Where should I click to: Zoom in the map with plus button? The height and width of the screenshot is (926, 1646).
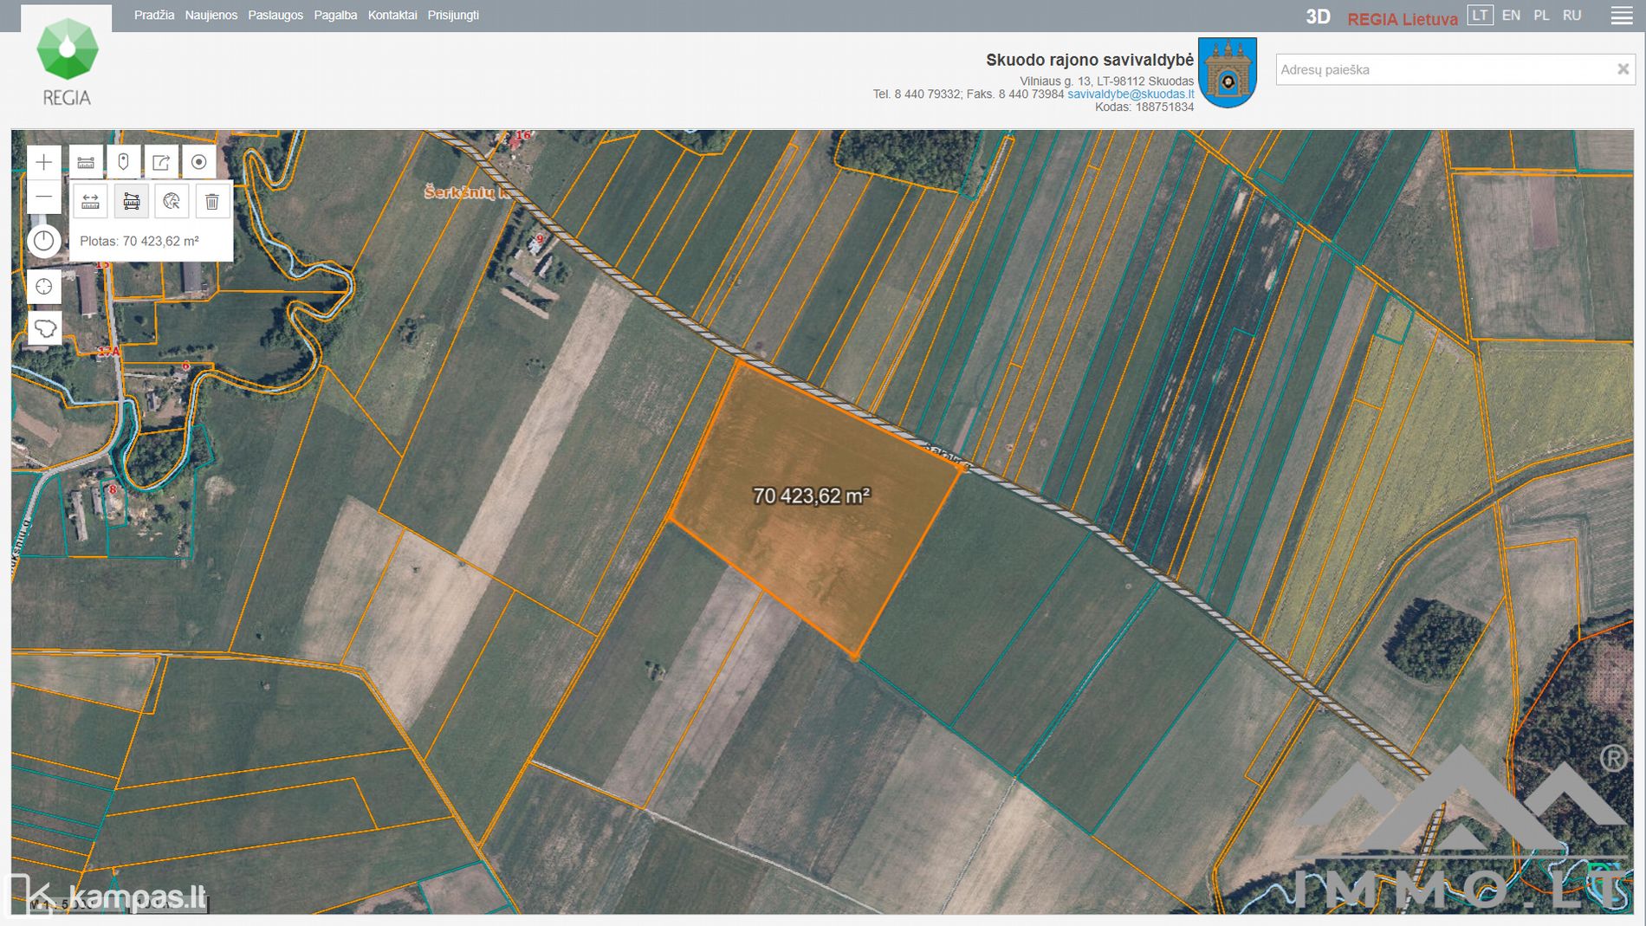pos(43,162)
